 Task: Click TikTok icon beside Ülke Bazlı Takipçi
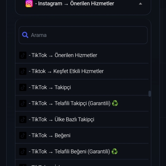pyautogui.click(x=23, y=120)
